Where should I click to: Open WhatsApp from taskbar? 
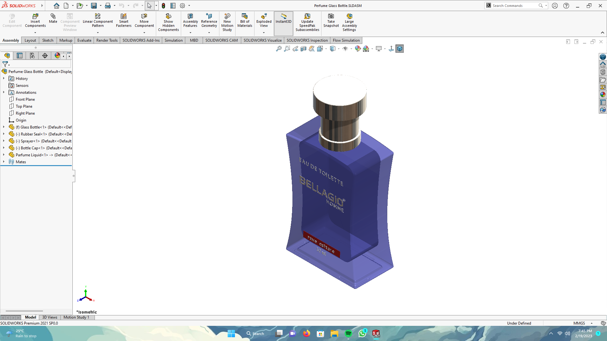pyautogui.click(x=362, y=333)
